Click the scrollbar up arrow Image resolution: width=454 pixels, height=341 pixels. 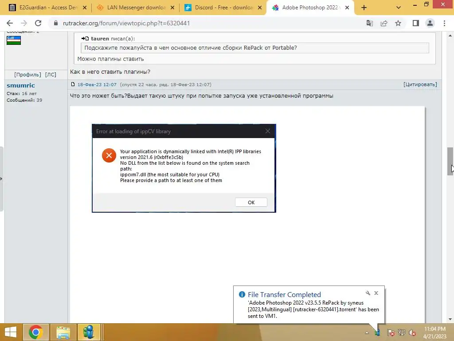(450, 36)
